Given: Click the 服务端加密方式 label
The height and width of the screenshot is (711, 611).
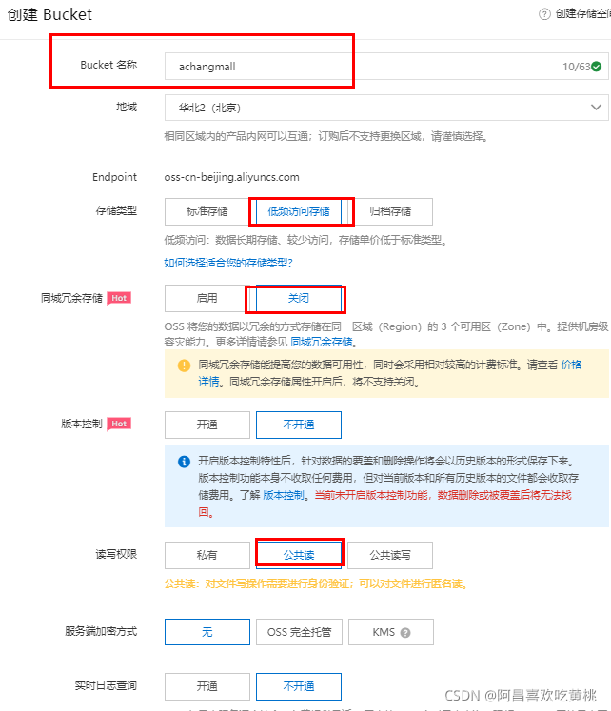Looking at the screenshot, I should coord(101,631).
